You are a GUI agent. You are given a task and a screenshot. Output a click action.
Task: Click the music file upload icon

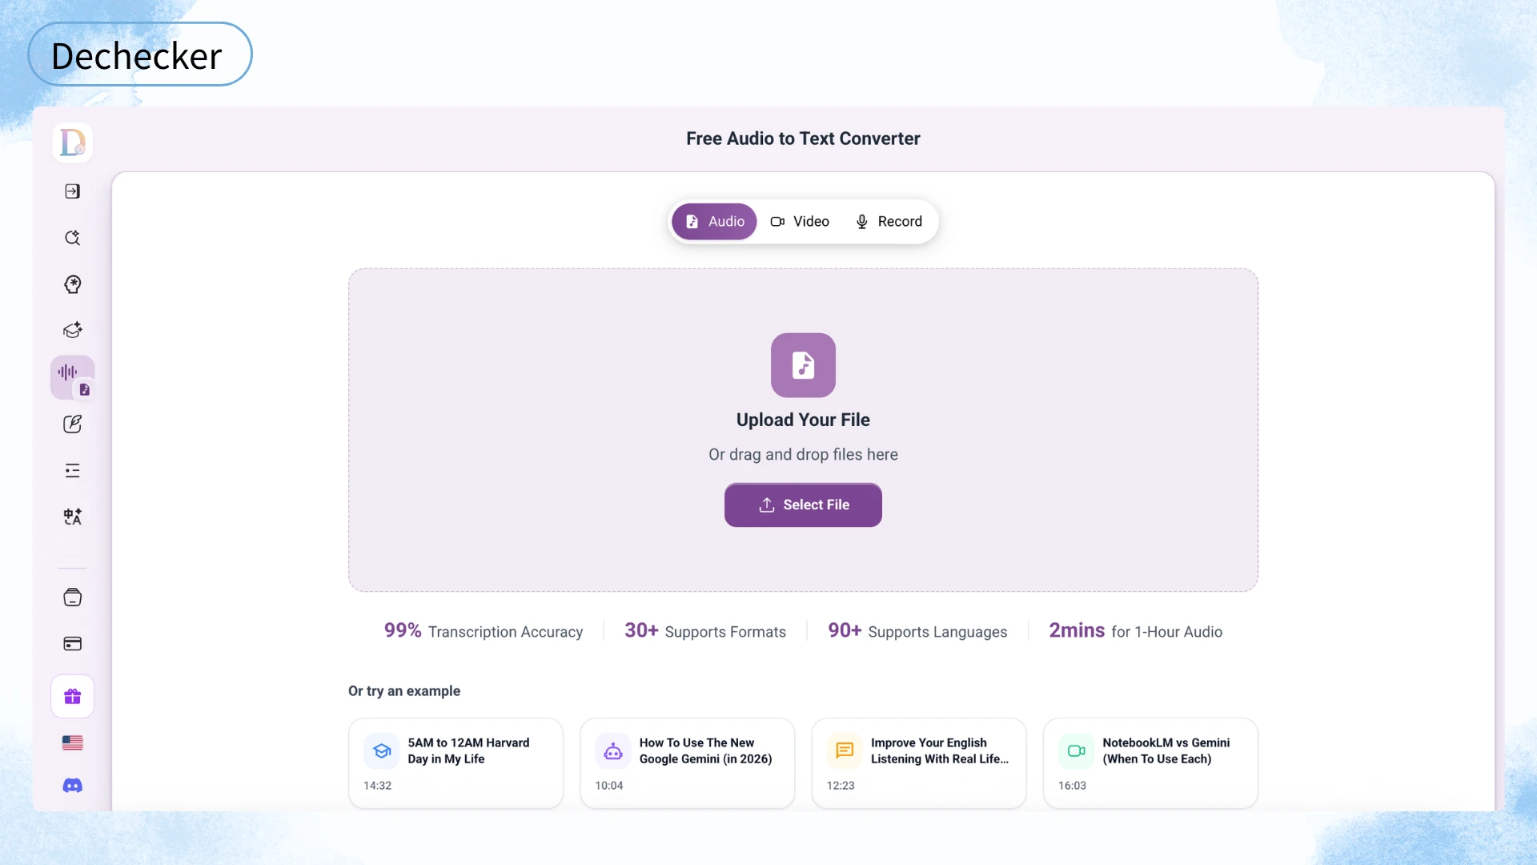[803, 365]
